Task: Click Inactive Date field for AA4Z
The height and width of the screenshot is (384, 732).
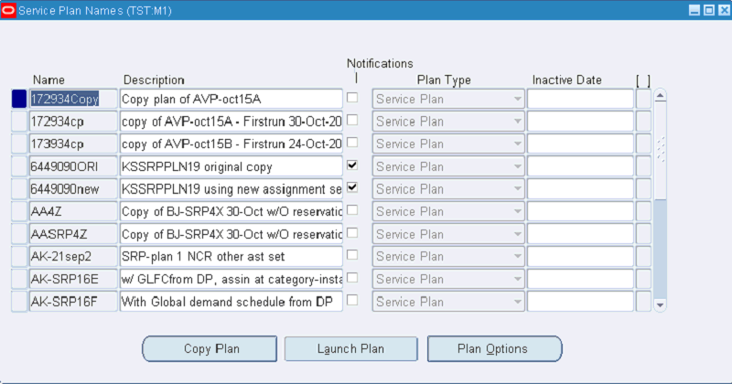Action: click(x=580, y=211)
